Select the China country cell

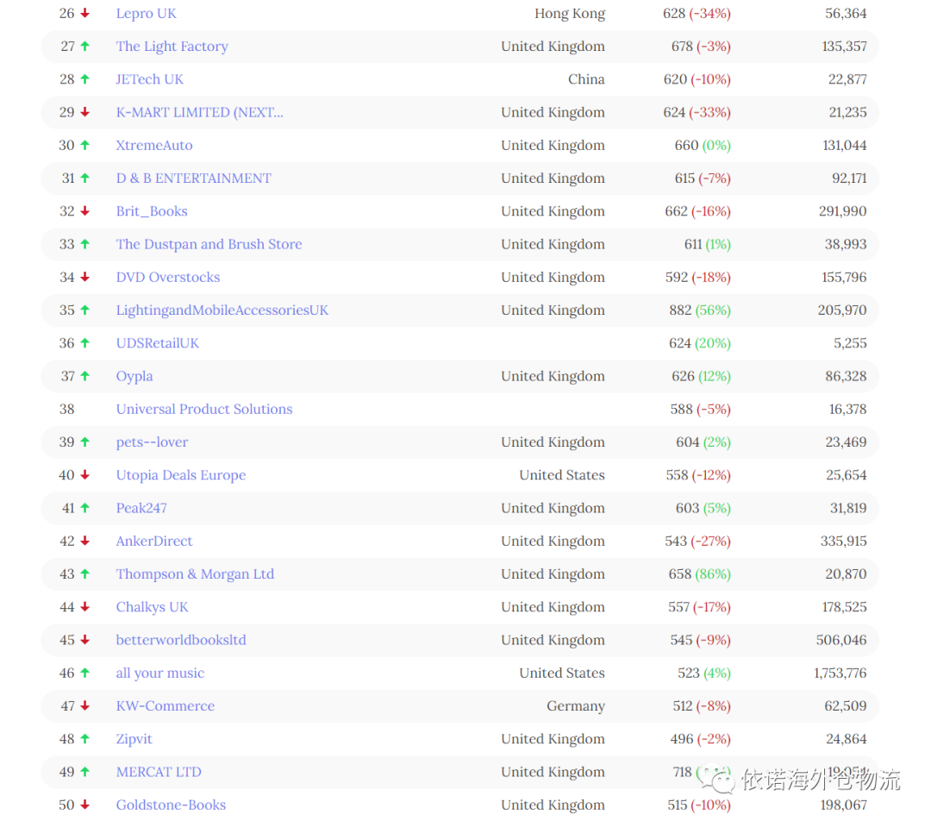[x=586, y=79]
